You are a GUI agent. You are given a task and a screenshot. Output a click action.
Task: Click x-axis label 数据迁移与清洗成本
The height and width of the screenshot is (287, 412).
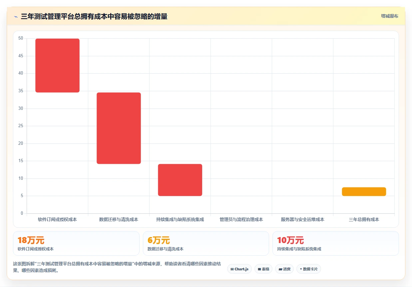[119, 220]
